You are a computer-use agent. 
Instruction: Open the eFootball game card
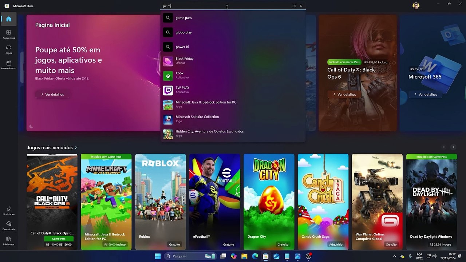click(215, 202)
